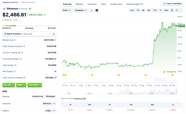Viewport: 186px width, 114px height.
Task: Open the Compare dropdown
Action: (81, 10)
